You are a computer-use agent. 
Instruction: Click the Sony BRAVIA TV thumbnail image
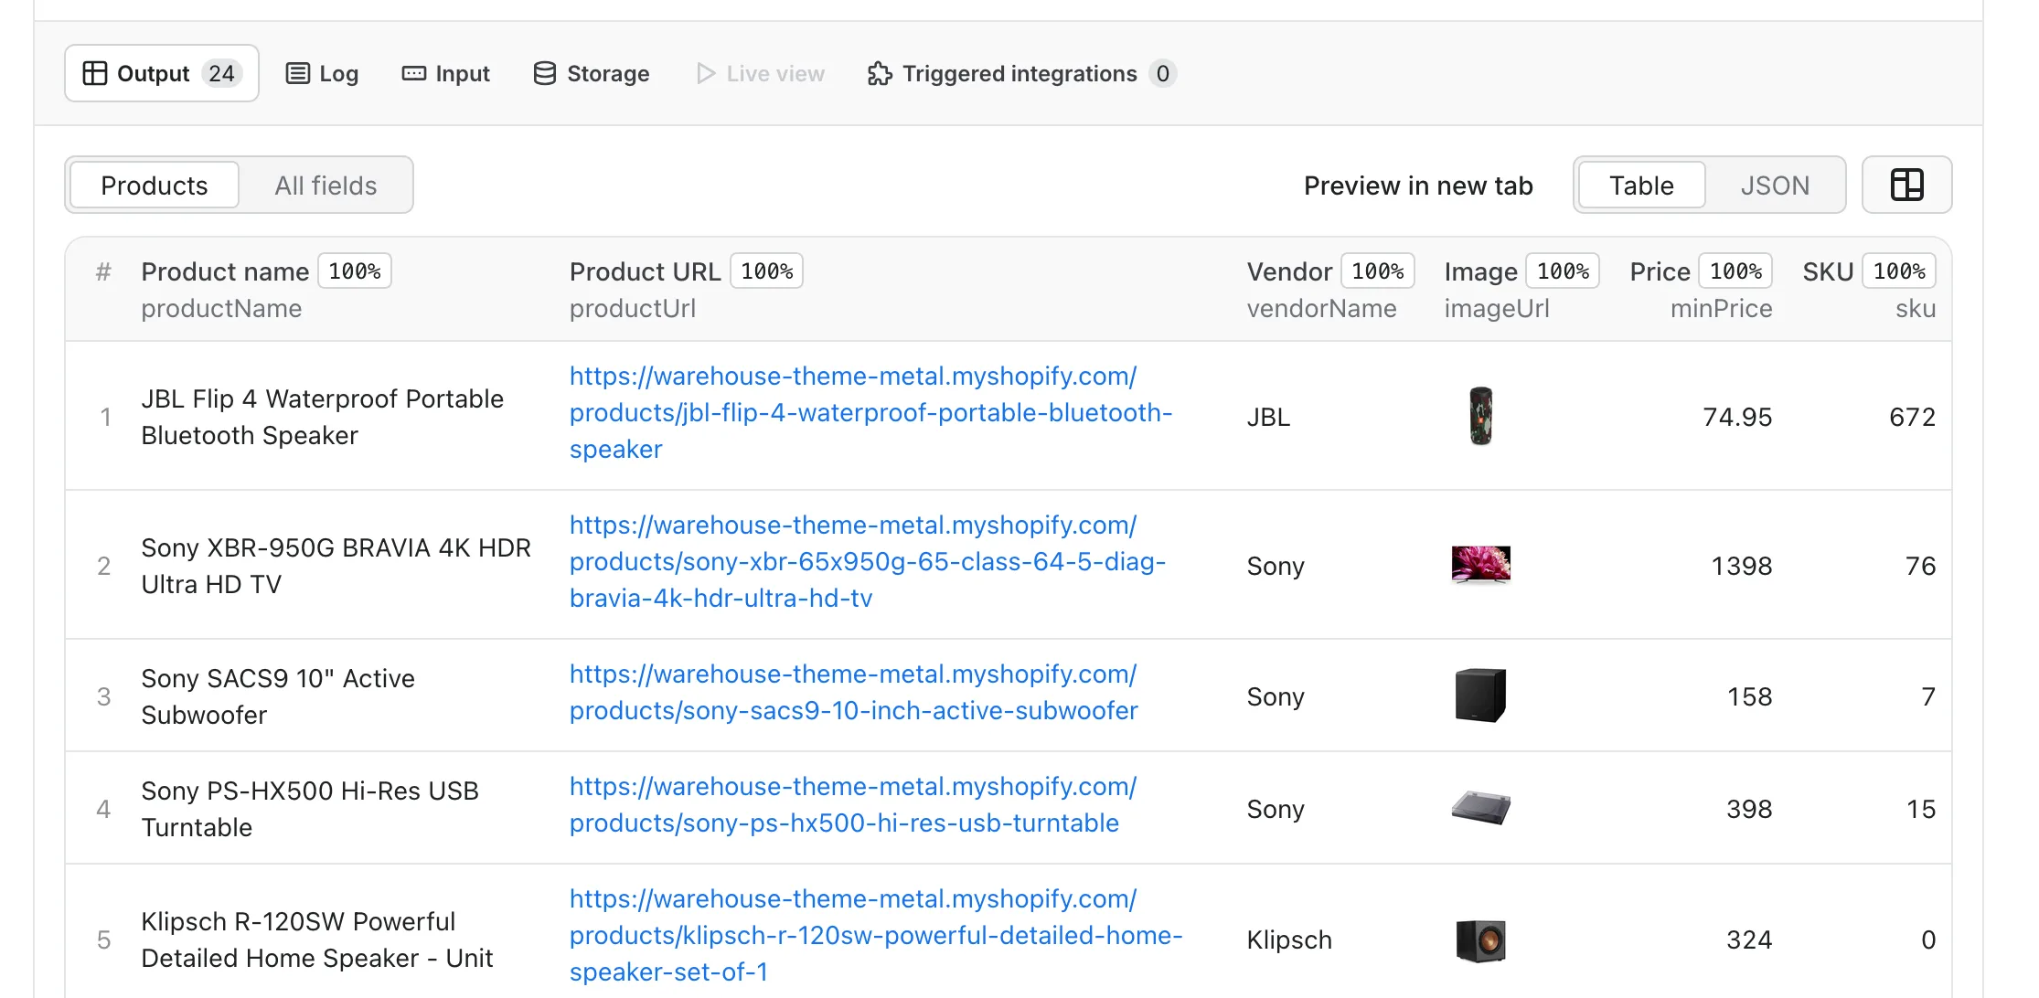(x=1480, y=565)
